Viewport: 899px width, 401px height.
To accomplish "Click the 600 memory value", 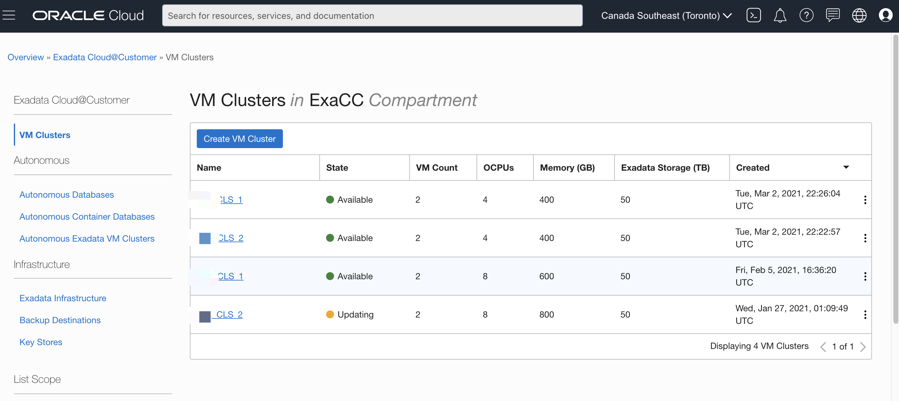I will [546, 276].
